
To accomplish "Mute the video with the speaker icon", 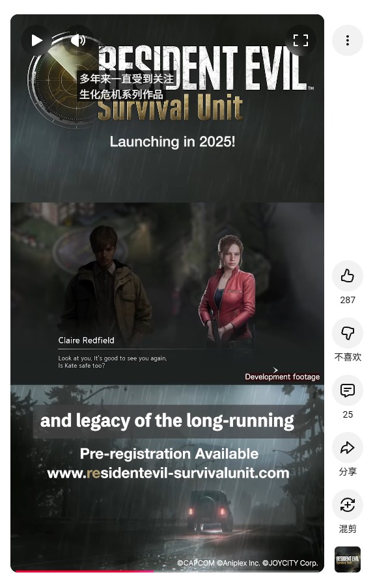I will [78, 40].
